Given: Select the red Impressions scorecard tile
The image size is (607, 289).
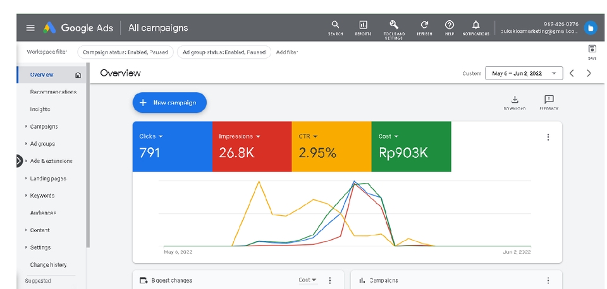Looking at the screenshot, I should [252, 146].
